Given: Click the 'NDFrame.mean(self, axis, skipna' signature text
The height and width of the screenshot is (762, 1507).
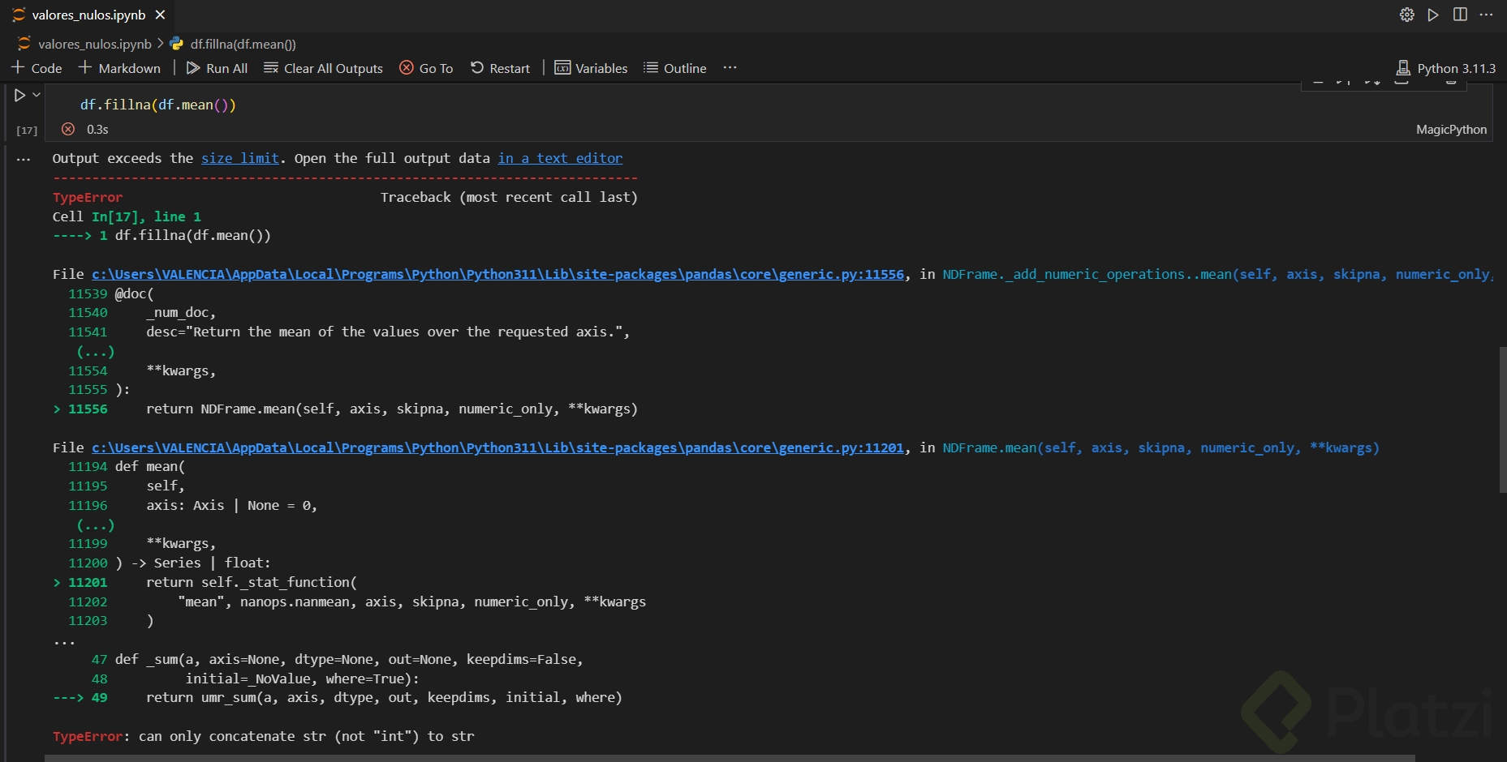Looking at the screenshot, I should pyautogui.click(x=1160, y=447).
